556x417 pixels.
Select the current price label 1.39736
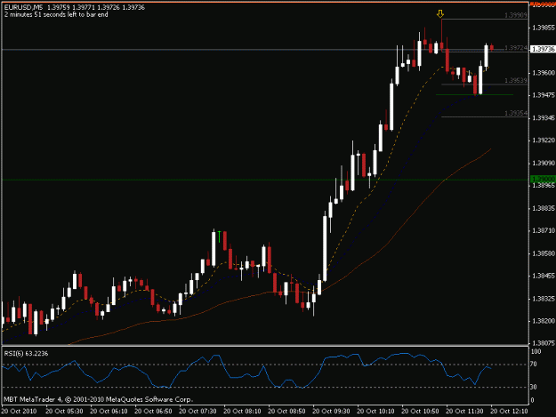click(543, 49)
